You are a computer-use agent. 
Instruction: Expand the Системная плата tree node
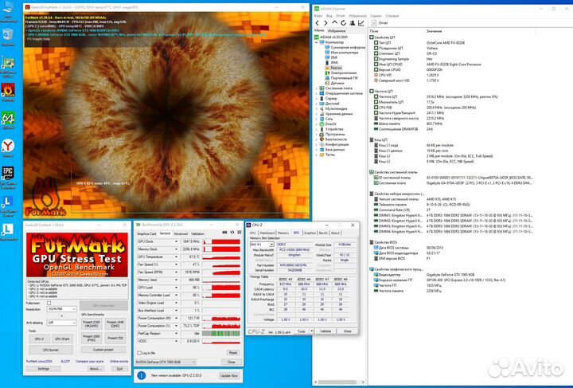click(317, 88)
